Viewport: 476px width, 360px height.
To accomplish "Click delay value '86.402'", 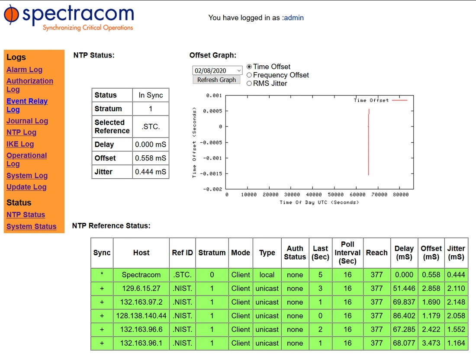I will (404, 316).
